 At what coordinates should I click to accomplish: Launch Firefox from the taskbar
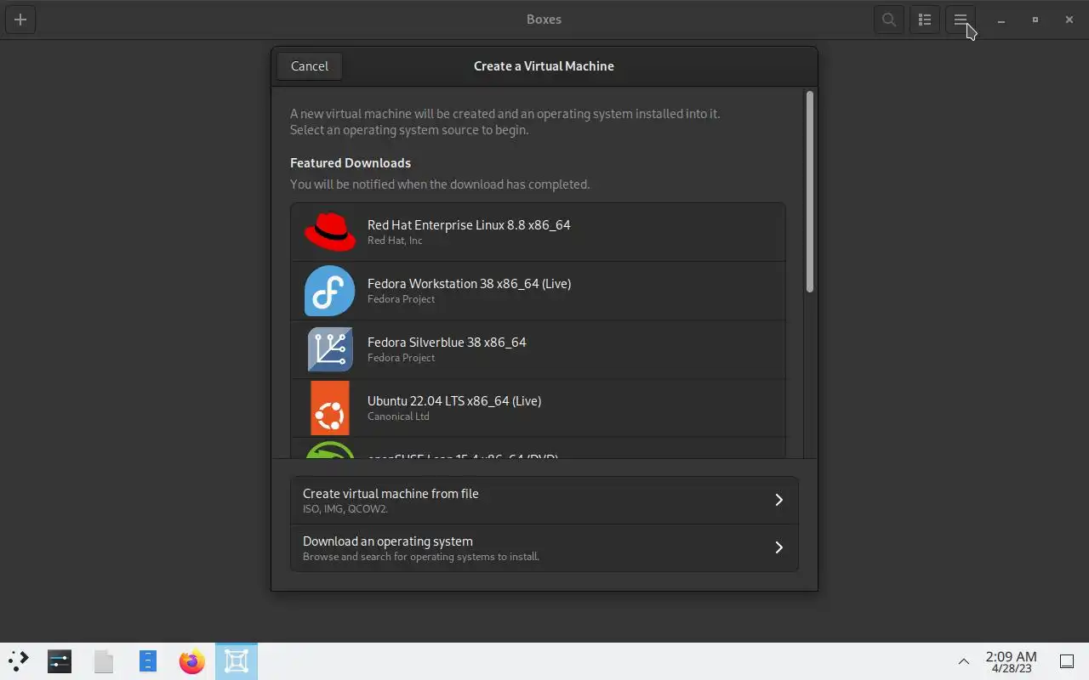pyautogui.click(x=192, y=660)
